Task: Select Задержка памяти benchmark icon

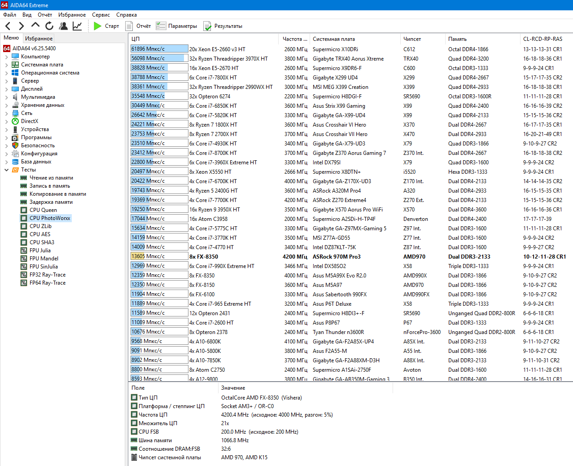Action: (x=24, y=202)
